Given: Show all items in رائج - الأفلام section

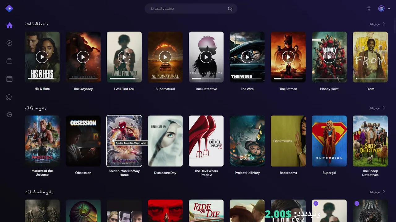Looking at the screenshot, I should pyautogui.click(x=377, y=108).
